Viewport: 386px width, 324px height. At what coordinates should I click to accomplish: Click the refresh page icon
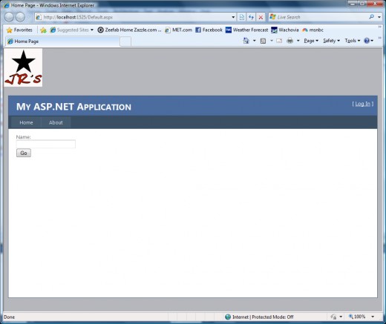pos(251,17)
